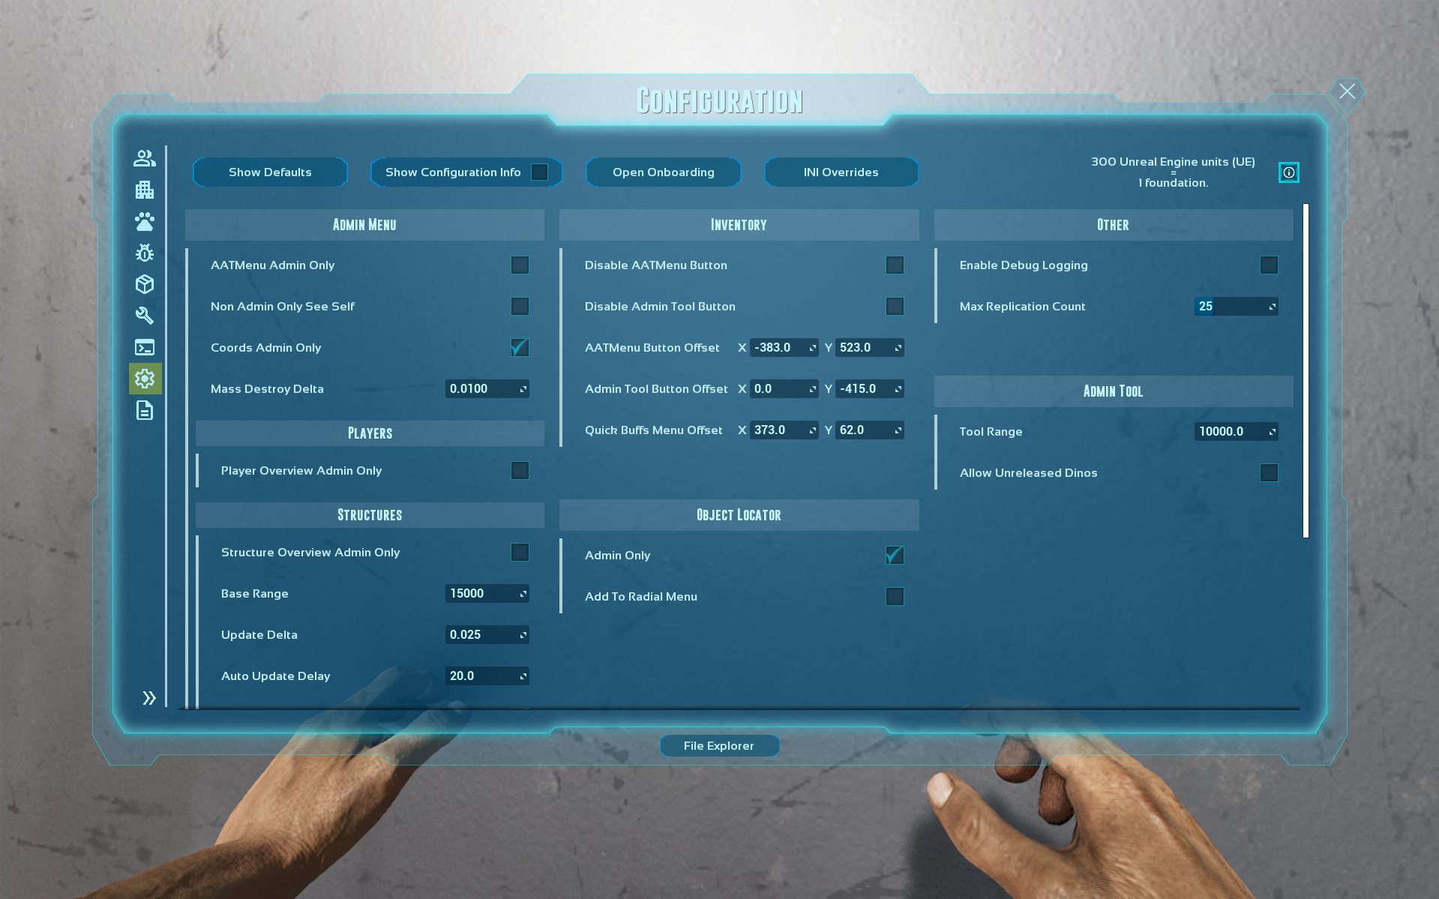
Task: Open the console terminal icon in sidebar
Action: tap(145, 347)
